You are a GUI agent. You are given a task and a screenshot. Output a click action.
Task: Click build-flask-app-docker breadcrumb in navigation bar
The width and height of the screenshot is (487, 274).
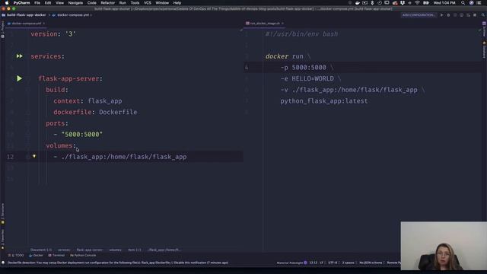click(x=26, y=15)
